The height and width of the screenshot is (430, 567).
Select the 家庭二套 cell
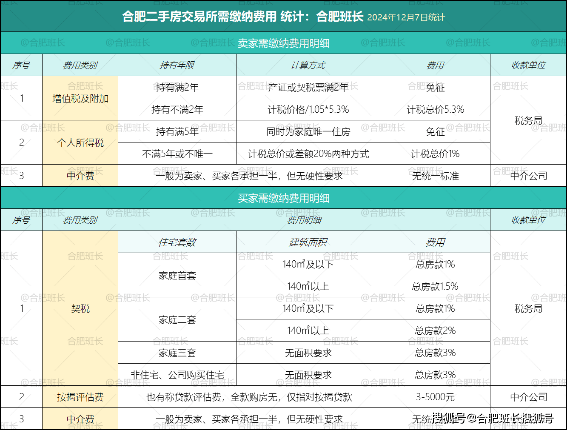click(x=177, y=319)
